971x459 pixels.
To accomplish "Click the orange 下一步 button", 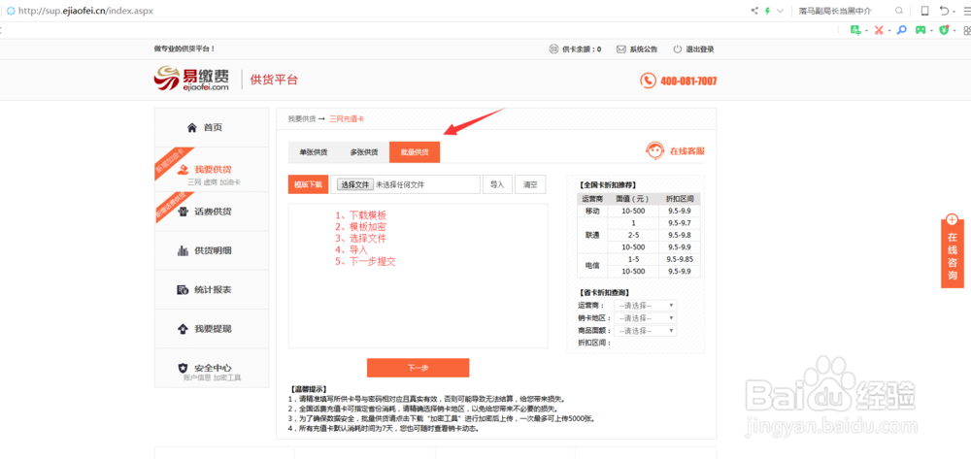I will (x=418, y=368).
